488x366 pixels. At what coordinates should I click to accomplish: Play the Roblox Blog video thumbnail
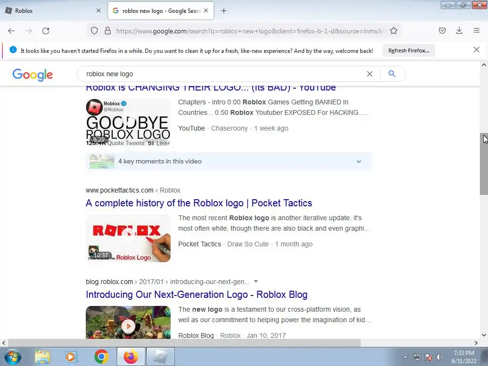[128, 323]
